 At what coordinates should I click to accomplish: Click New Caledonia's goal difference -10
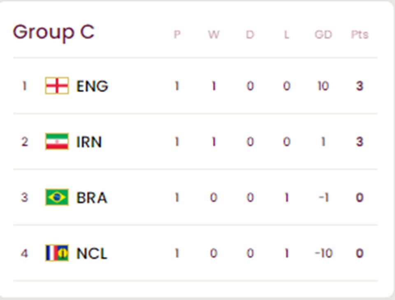tap(324, 253)
